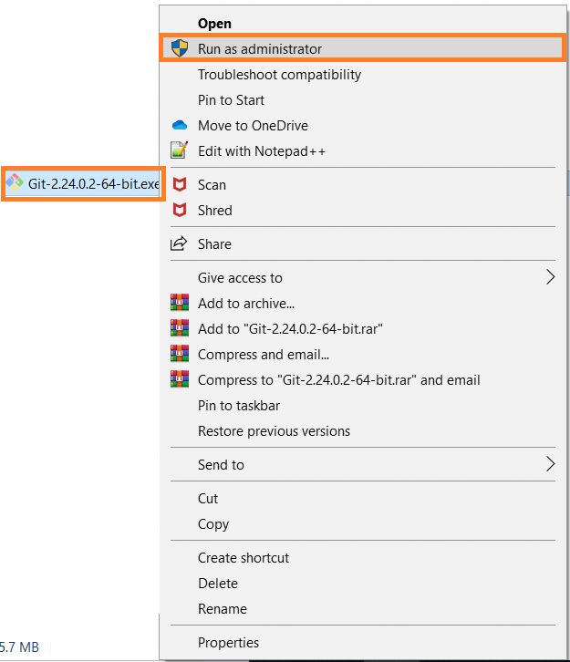Image resolution: width=570 pixels, height=662 pixels.
Task: Choose Restore previous versions
Action: point(274,431)
